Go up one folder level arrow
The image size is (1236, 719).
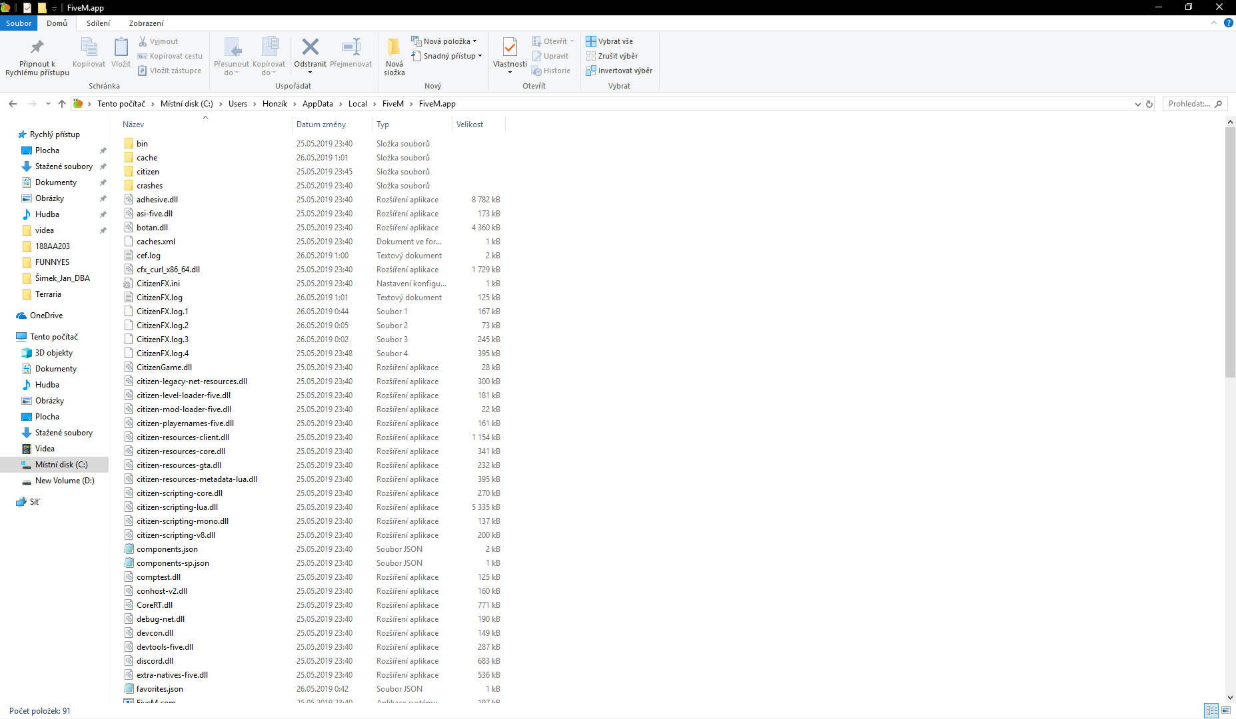[x=62, y=104]
